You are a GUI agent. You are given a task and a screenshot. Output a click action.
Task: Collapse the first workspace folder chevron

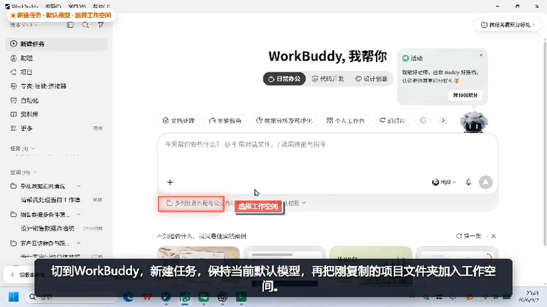pyautogui.click(x=79, y=186)
